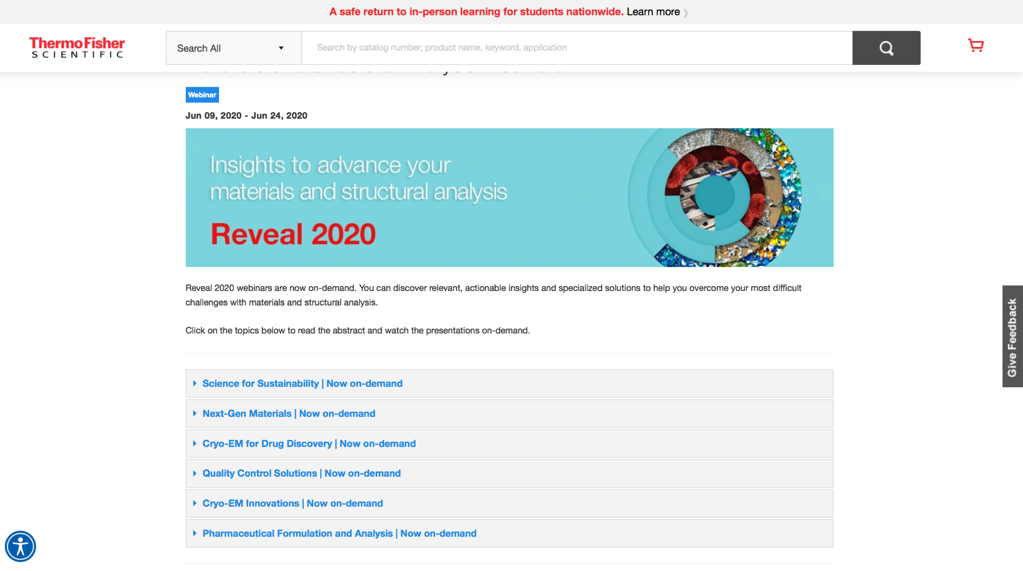Click the Thermo Fisher Scientific logo
This screenshot has height=571, width=1023.
77,47
